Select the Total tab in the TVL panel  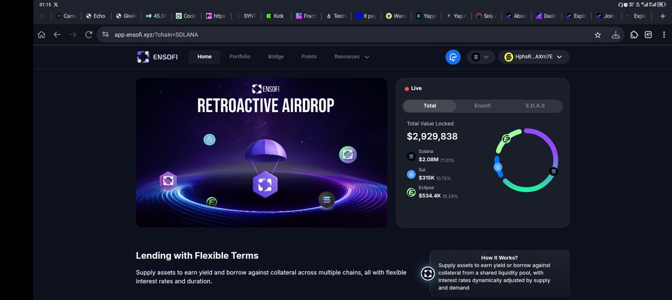430,106
